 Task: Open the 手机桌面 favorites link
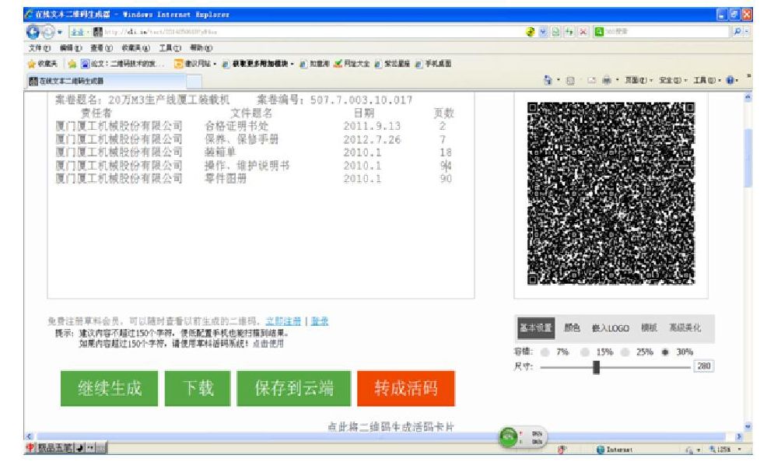(433, 64)
